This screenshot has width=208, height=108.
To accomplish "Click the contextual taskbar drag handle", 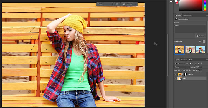I will pos(97,4).
